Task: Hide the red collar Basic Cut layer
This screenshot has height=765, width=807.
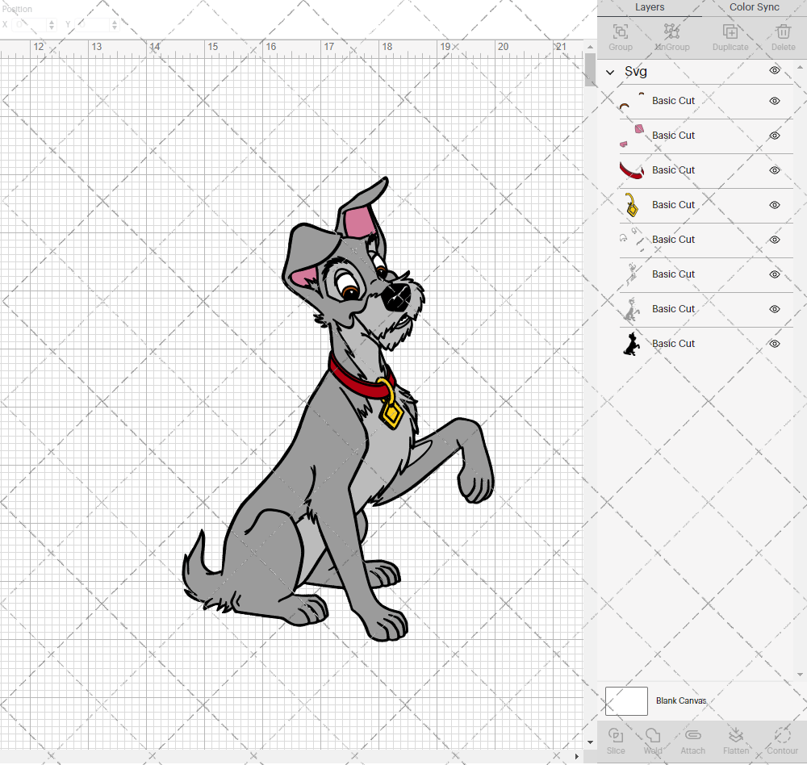Action: pyautogui.click(x=775, y=170)
